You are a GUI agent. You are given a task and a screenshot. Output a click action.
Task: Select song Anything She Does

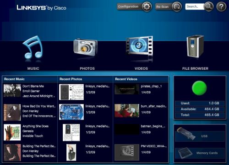[36, 126]
